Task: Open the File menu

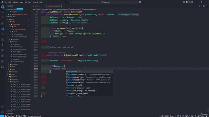Action: 6,2
